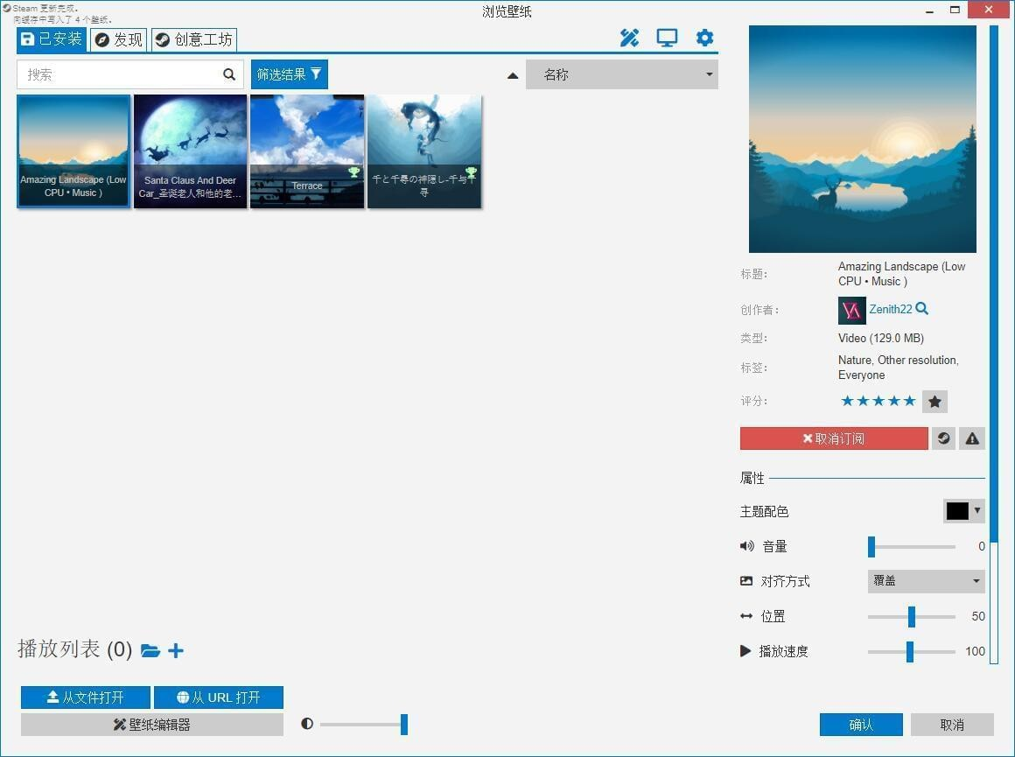
Task: Adjust thumbnail brightness slider at bottom
Action: pos(363,724)
